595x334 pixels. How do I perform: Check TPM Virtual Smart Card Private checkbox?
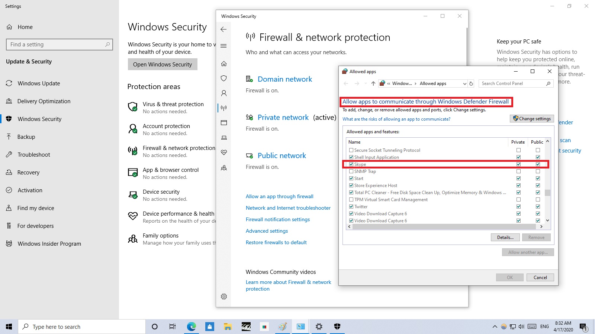point(518,200)
